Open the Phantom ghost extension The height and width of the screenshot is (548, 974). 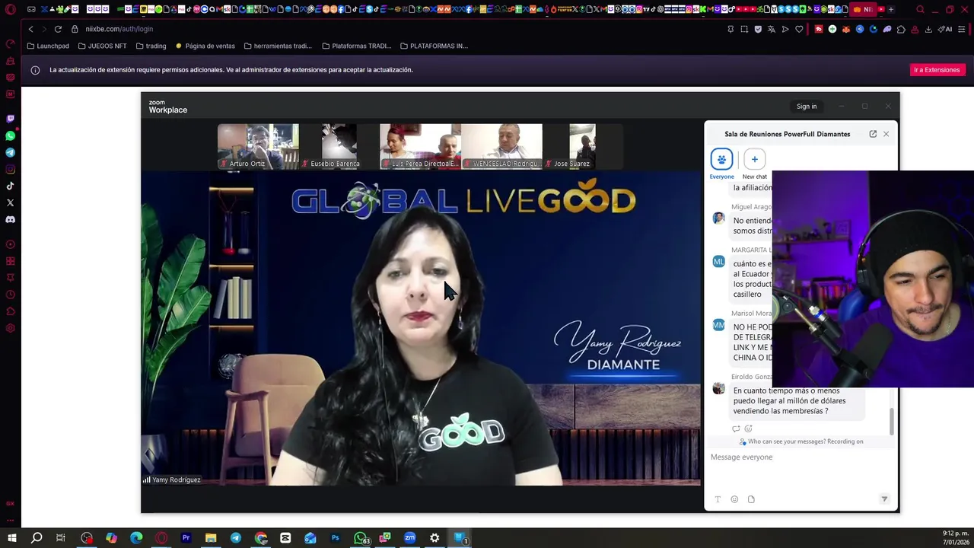pyautogui.click(x=887, y=29)
